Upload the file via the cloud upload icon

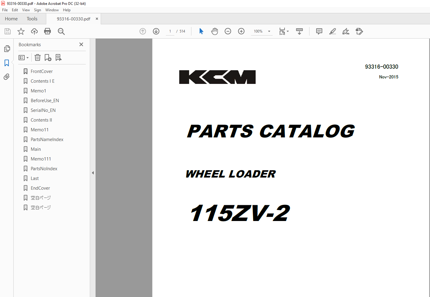[34, 31]
